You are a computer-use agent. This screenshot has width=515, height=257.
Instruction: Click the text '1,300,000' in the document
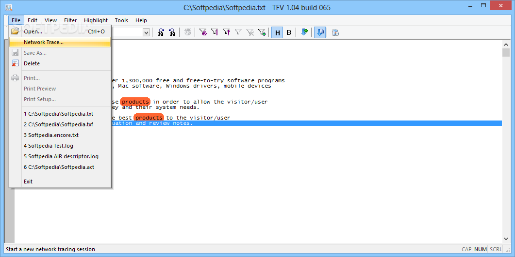click(x=137, y=80)
